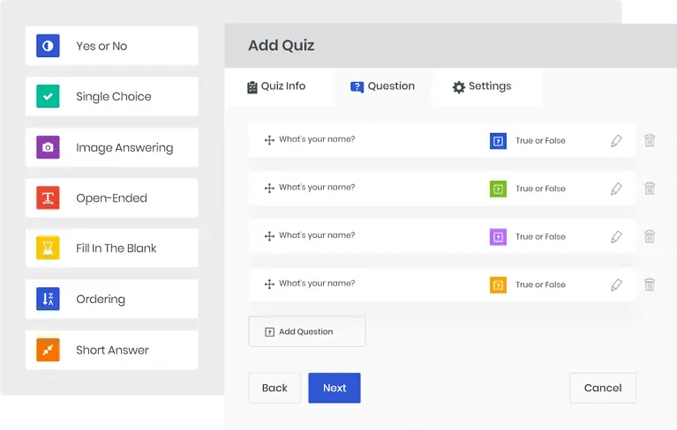
Task: Select the Question tab
Action: (382, 86)
